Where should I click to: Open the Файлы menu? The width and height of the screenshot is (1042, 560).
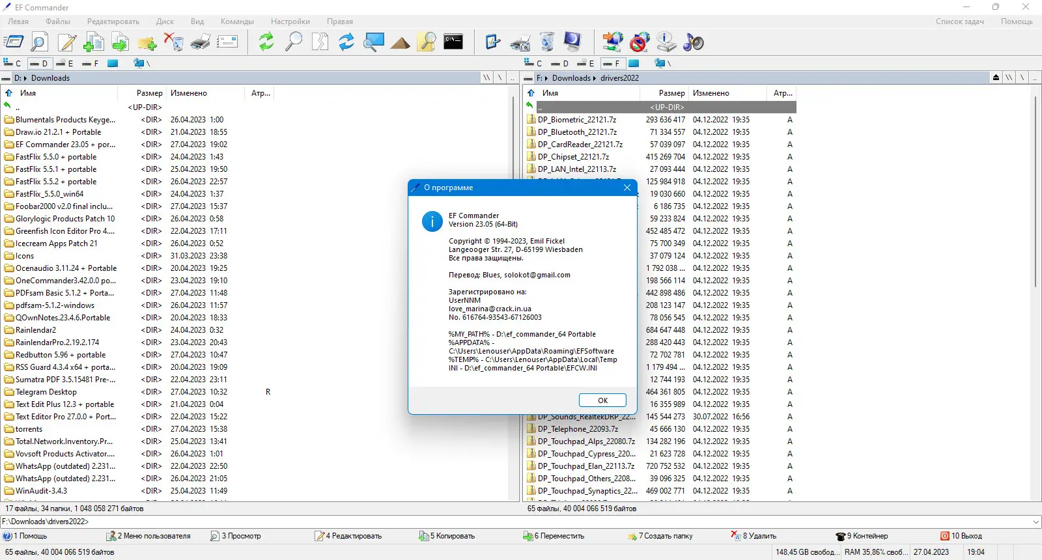click(58, 21)
